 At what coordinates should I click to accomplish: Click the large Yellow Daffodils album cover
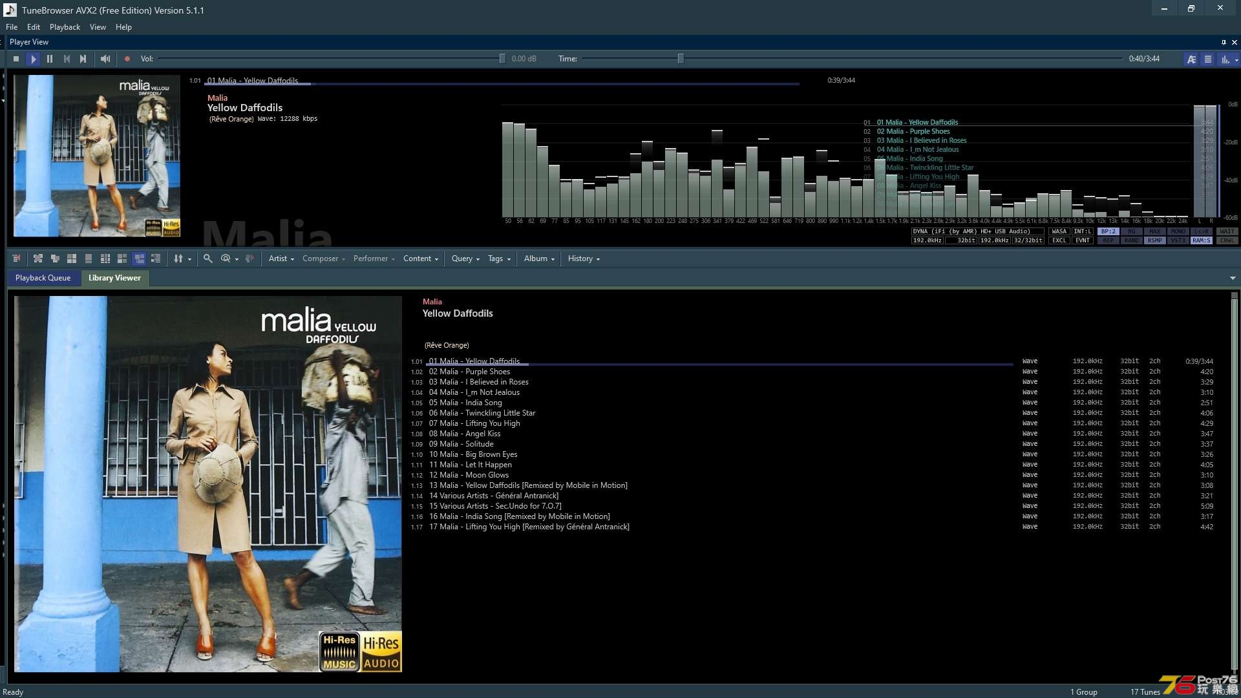coord(207,484)
